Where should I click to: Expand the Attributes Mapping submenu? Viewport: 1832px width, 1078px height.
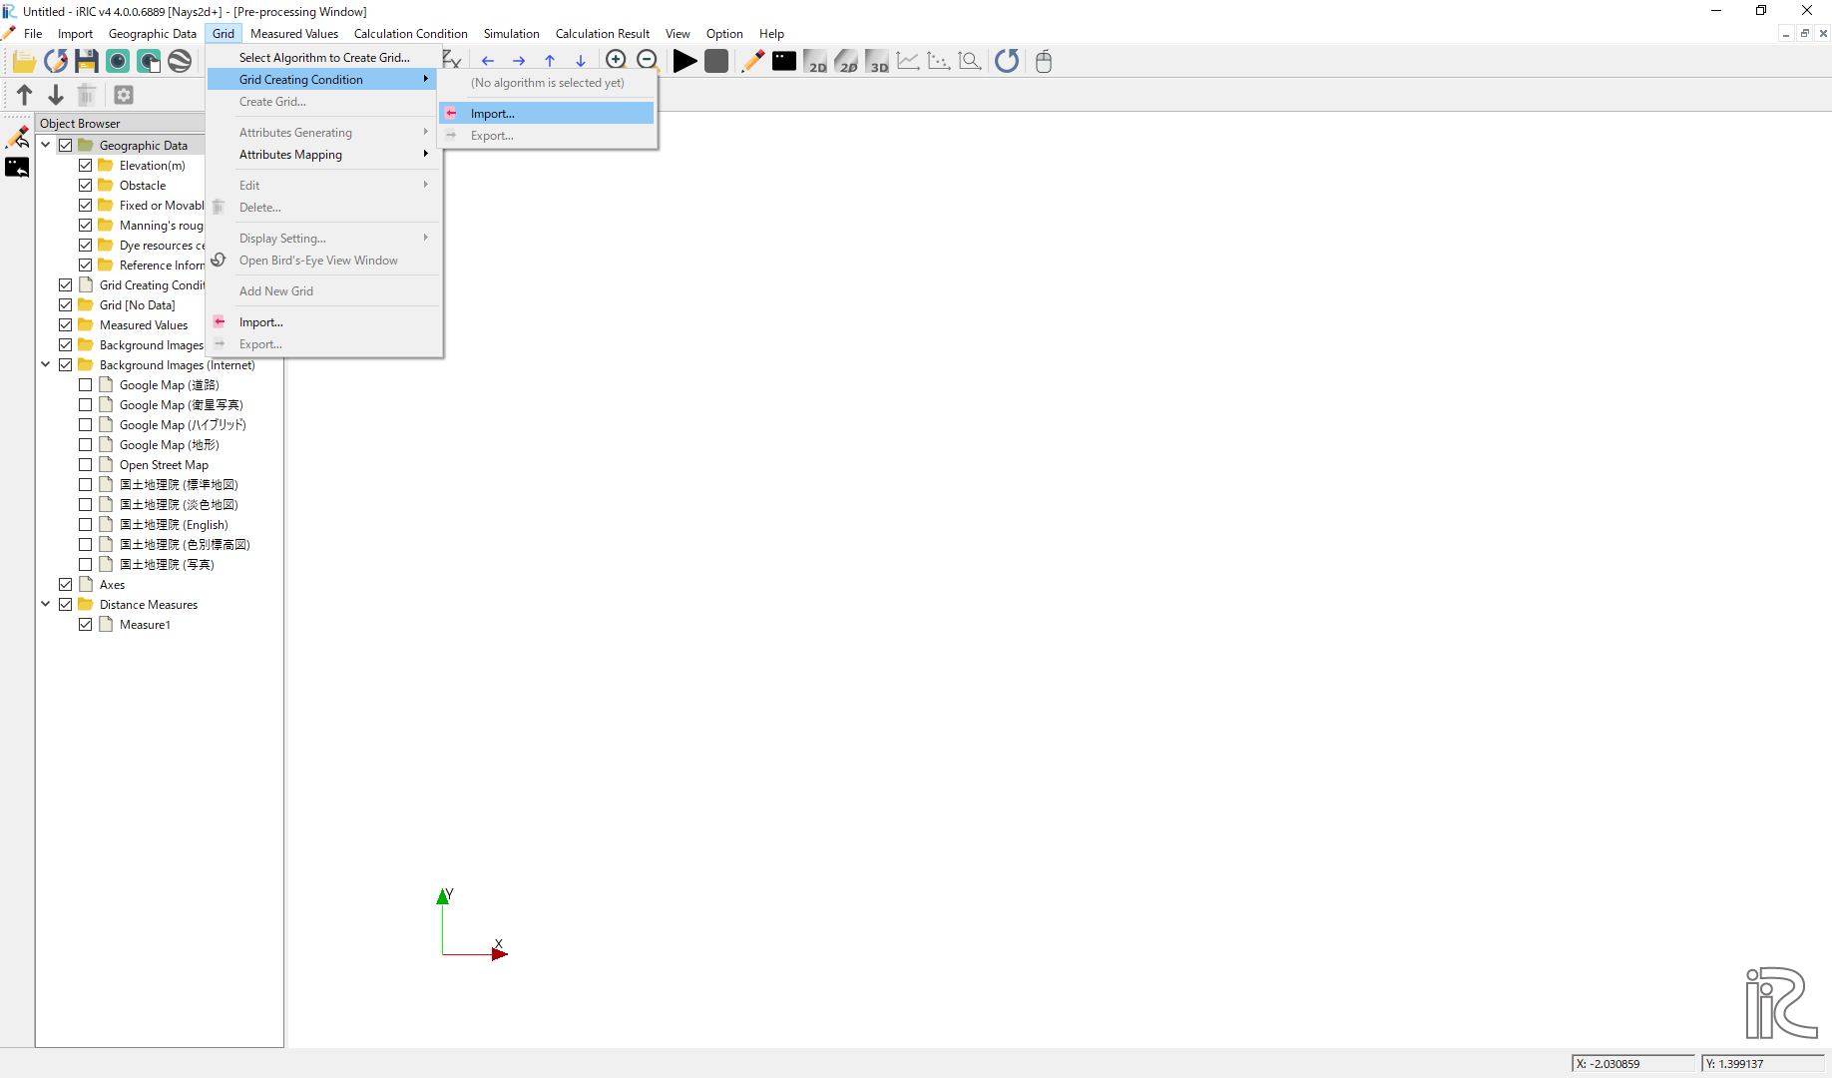point(324,155)
